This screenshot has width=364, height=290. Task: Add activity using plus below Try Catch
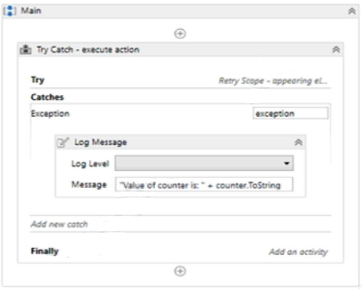point(180,271)
